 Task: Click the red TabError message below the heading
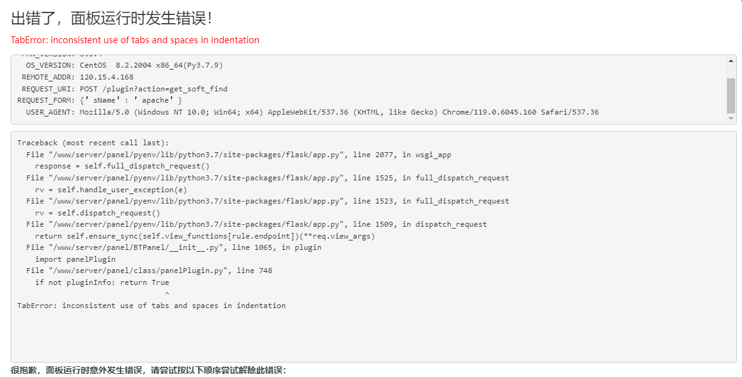coord(135,40)
